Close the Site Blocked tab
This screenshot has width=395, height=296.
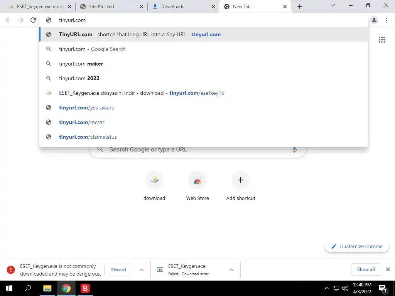[142, 7]
